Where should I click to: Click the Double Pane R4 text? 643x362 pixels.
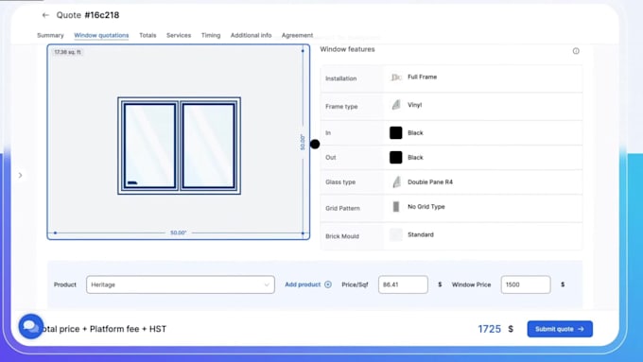tap(430, 182)
